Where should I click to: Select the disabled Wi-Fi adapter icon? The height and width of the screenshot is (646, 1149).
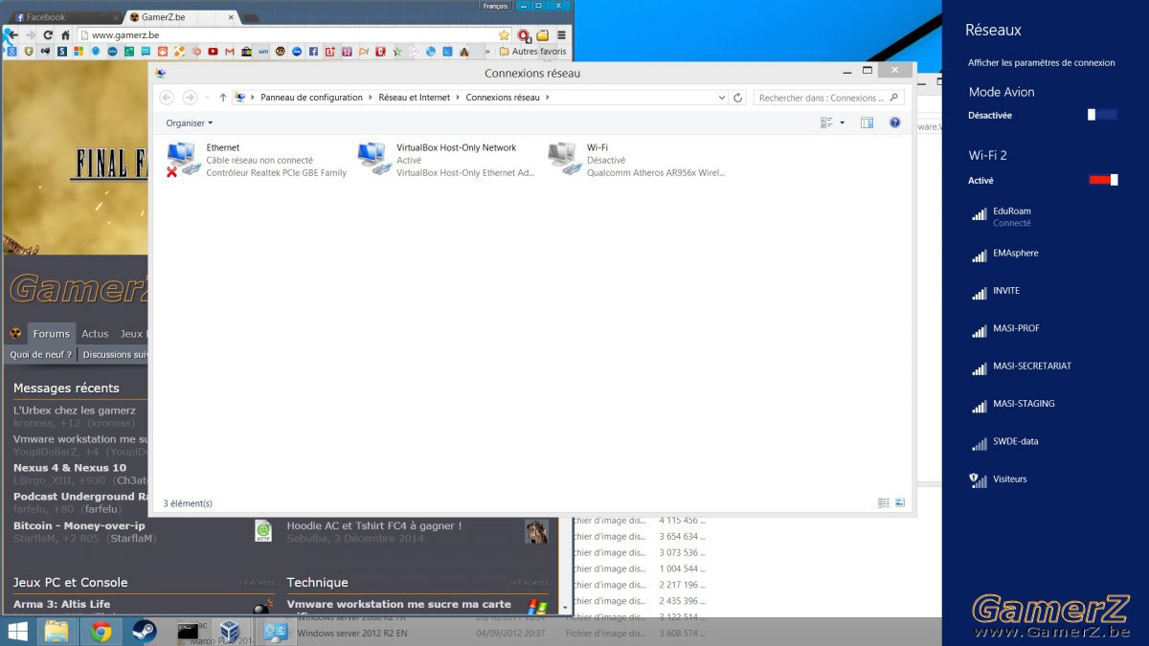pos(563,159)
